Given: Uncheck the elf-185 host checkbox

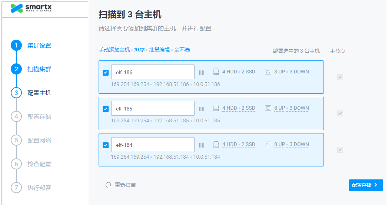Looking at the screenshot, I should click(x=106, y=109).
